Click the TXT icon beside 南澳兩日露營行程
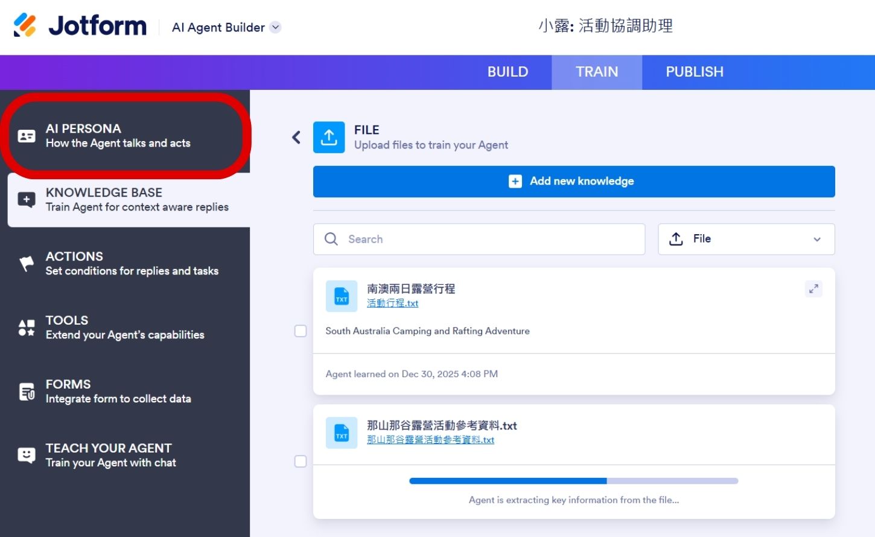Image resolution: width=875 pixels, height=537 pixels. [x=341, y=296]
